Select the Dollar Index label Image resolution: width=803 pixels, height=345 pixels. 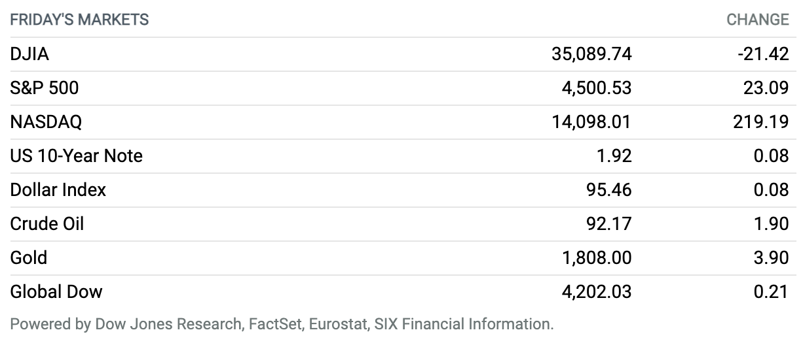pyautogui.click(x=58, y=190)
